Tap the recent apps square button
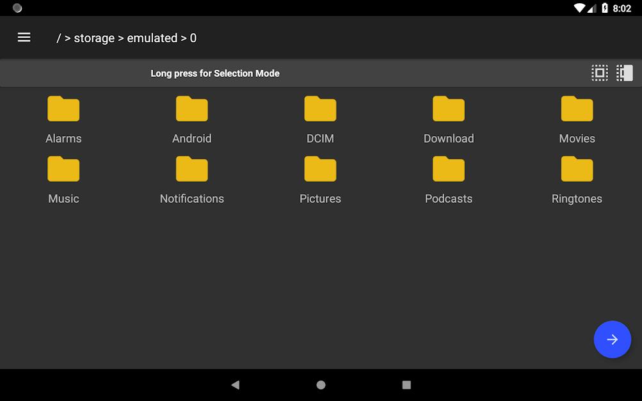 click(x=406, y=384)
